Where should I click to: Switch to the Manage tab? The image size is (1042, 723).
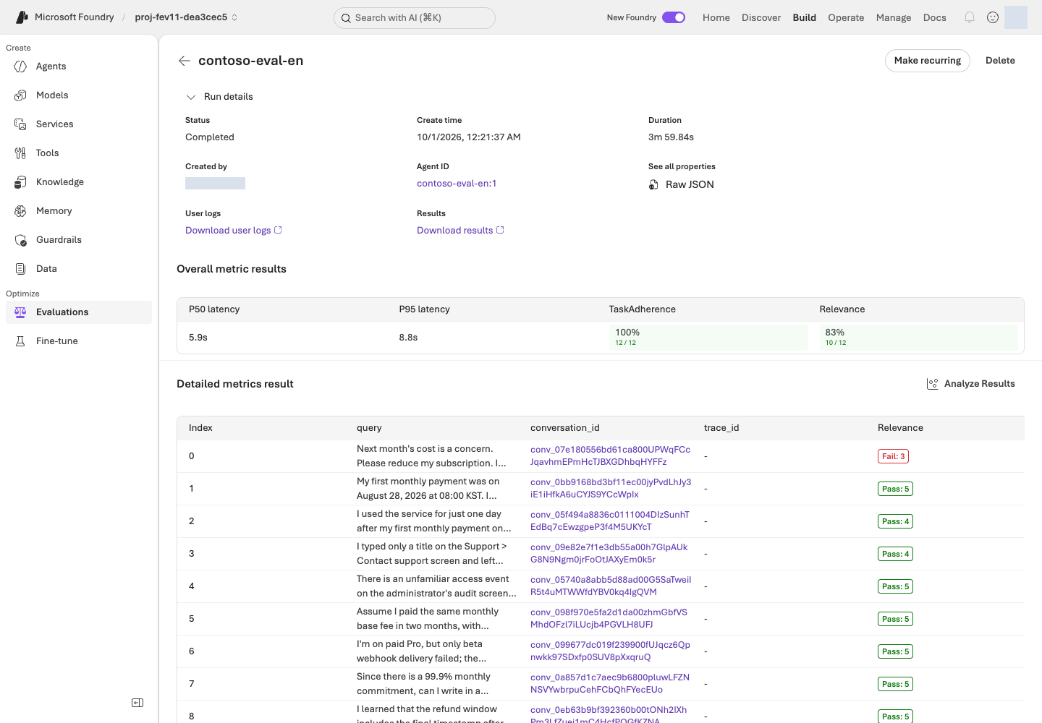(x=894, y=17)
